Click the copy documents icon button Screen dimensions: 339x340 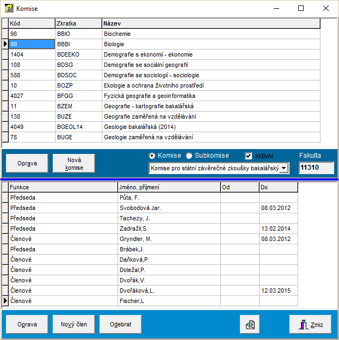point(251,325)
